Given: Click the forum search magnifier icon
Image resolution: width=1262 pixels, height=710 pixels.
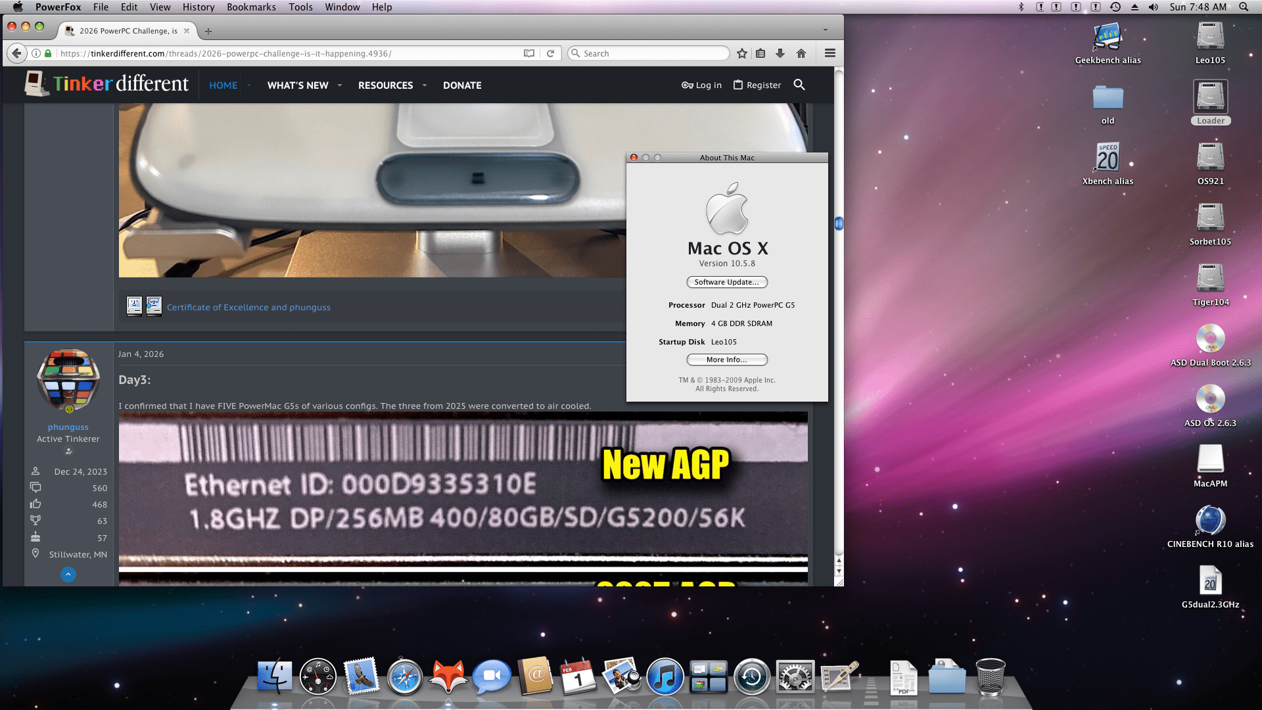Looking at the screenshot, I should 799,85.
